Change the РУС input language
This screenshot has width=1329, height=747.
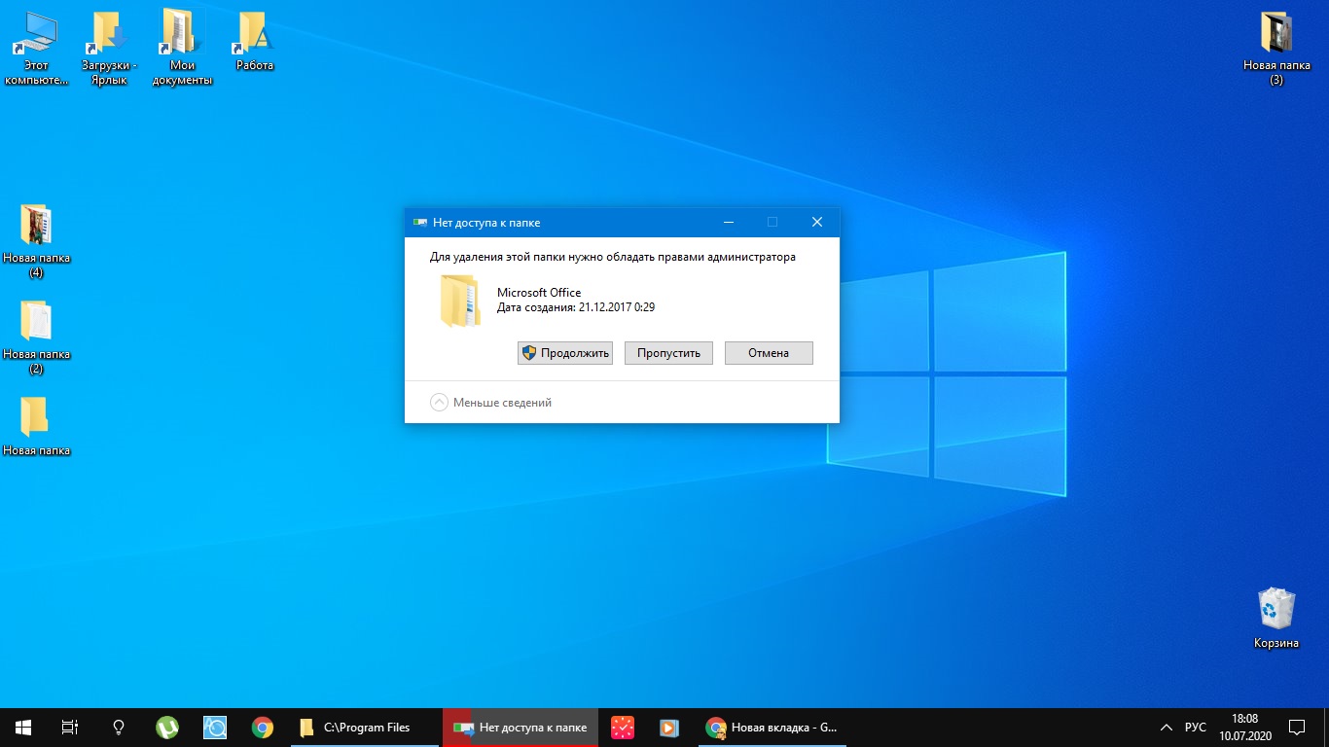coord(1196,727)
